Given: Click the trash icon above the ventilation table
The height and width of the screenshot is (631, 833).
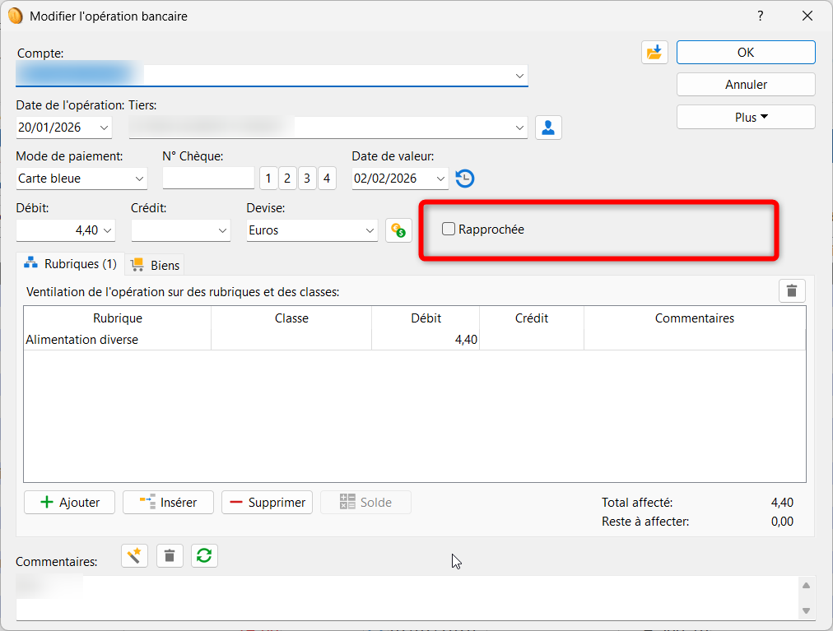Looking at the screenshot, I should tap(792, 290).
